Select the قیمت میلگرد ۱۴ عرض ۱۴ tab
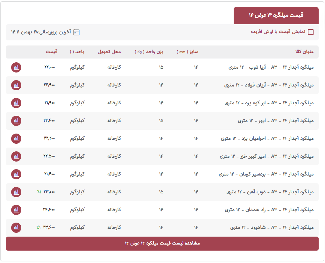325x263 pixels. (276, 16)
